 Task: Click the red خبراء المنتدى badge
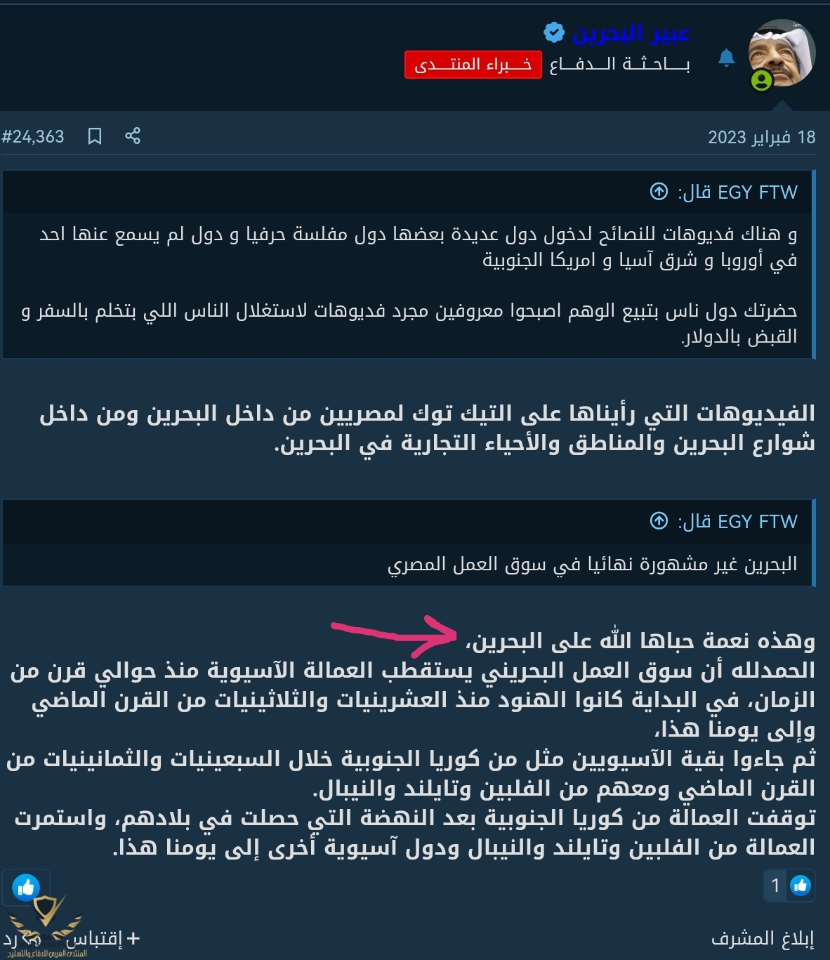[473, 65]
